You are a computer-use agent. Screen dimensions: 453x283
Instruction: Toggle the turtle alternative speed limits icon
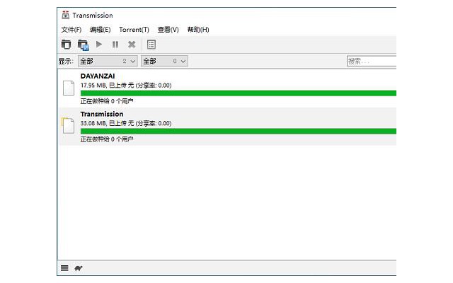point(79,268)
